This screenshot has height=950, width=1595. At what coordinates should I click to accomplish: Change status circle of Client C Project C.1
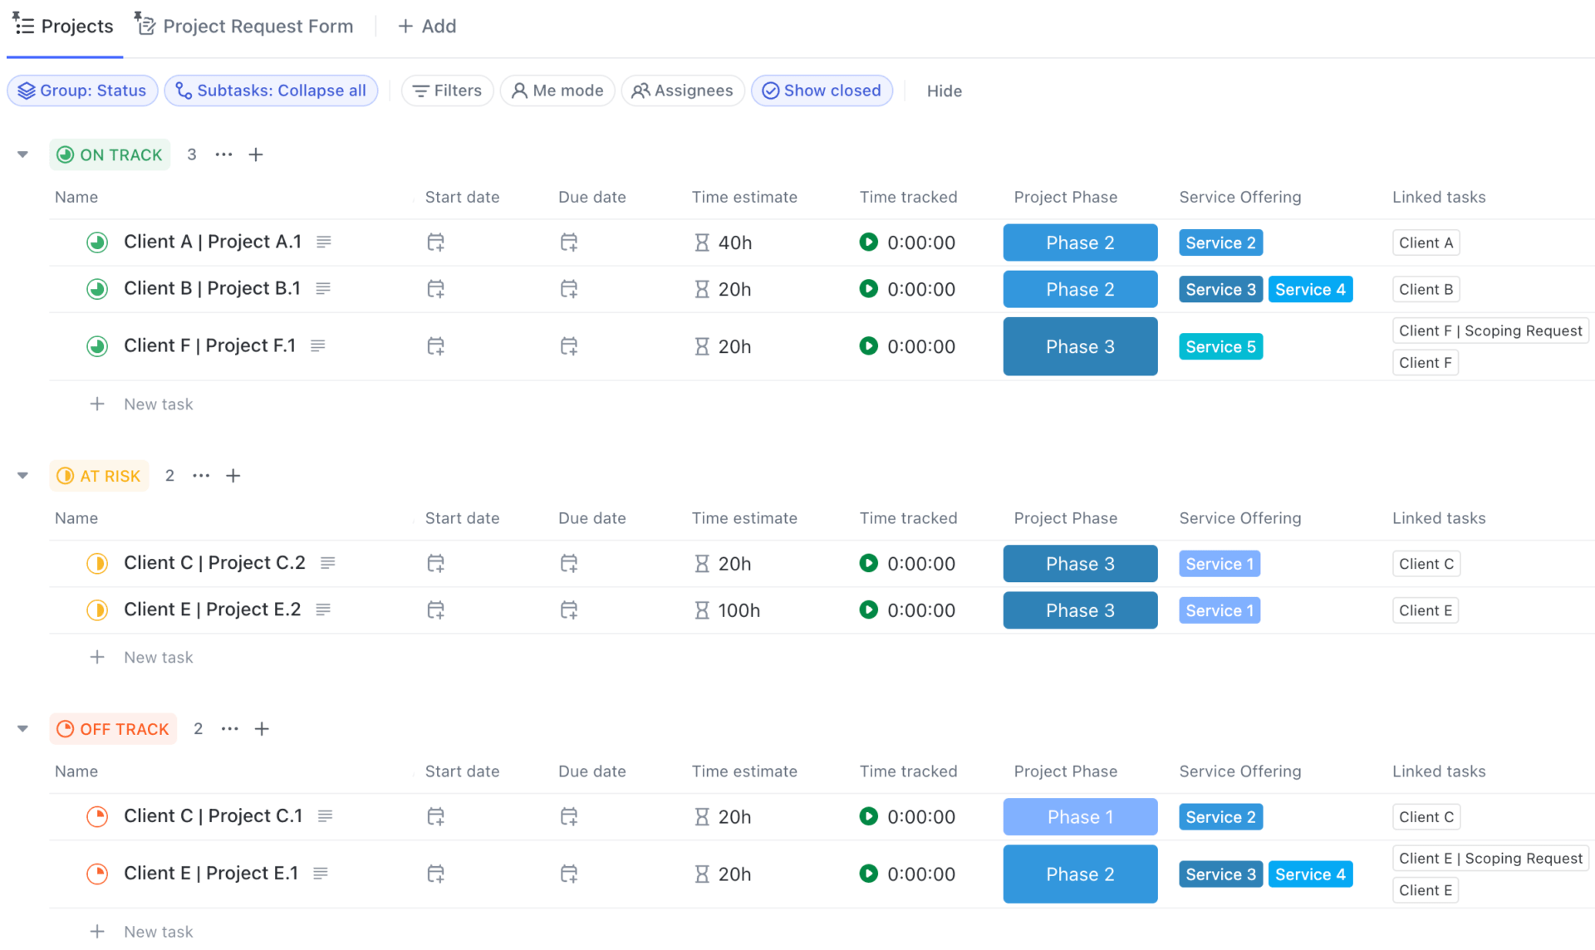click(97, 817)
